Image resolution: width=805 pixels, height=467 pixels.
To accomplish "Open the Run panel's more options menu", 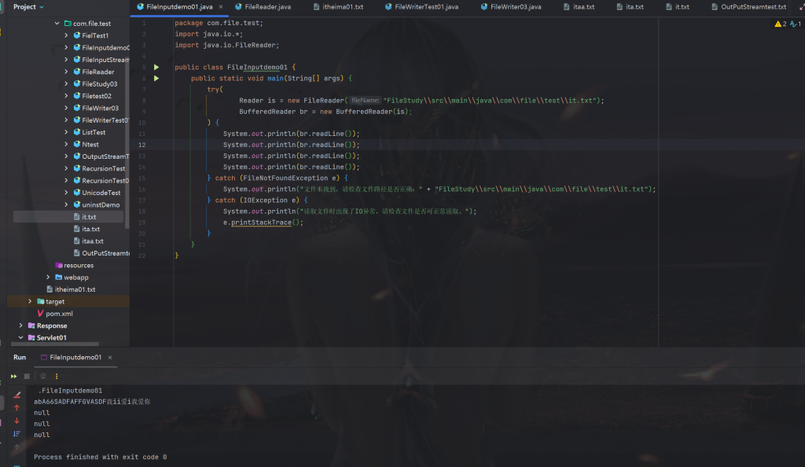I will pos(57,376).
